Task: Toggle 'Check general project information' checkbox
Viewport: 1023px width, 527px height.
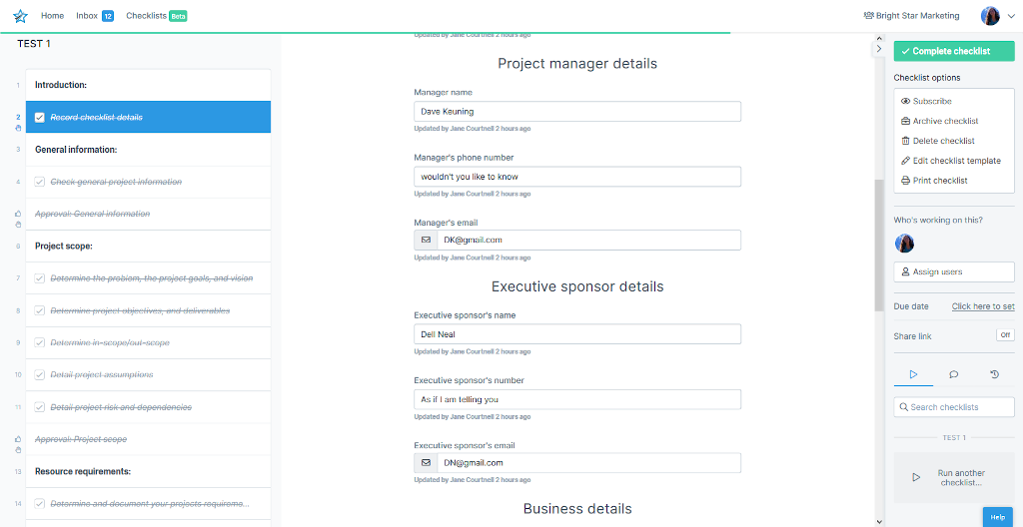Action: pos(40,182)
